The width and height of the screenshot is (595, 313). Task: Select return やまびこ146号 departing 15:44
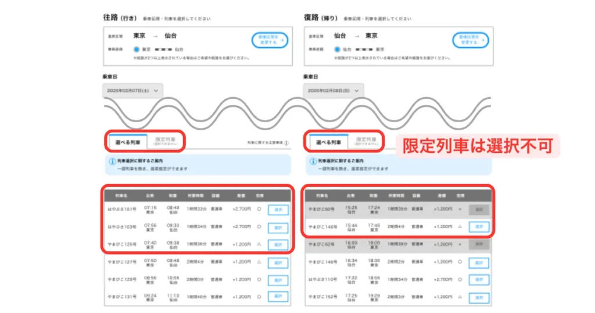click(x=479, y=227)
